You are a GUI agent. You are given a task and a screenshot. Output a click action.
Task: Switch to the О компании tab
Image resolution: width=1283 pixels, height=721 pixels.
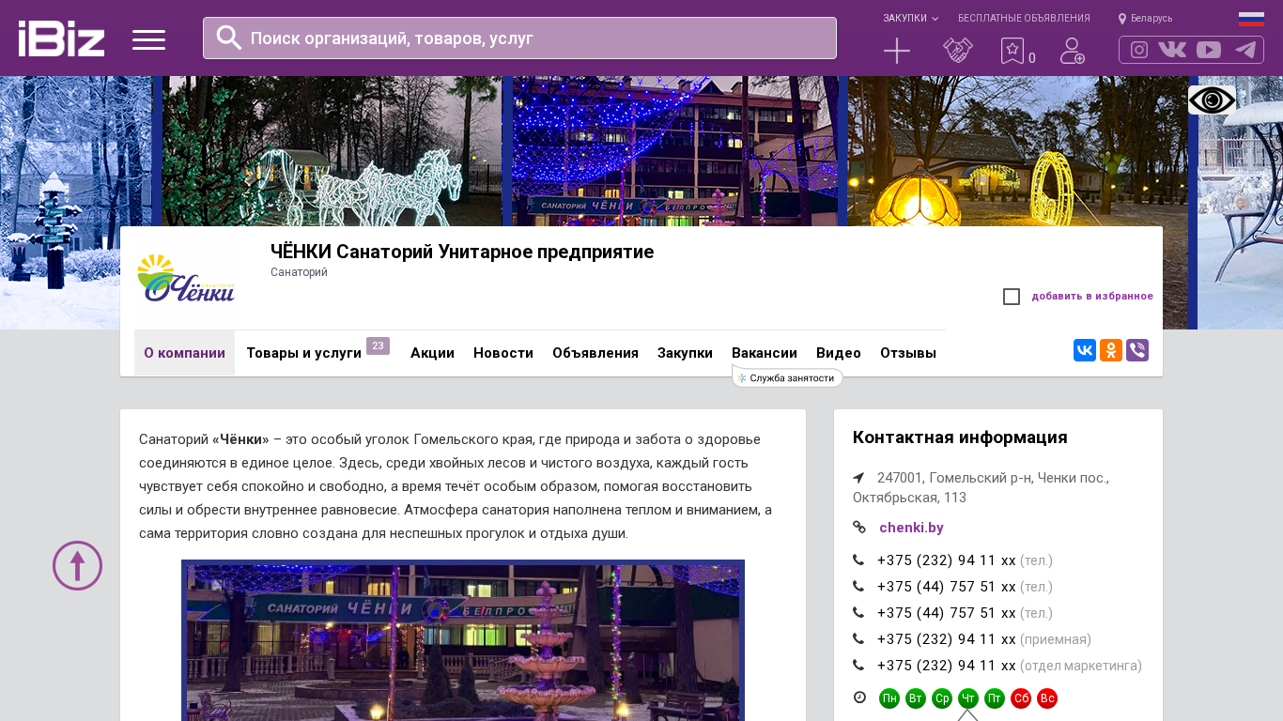[184, 353]
